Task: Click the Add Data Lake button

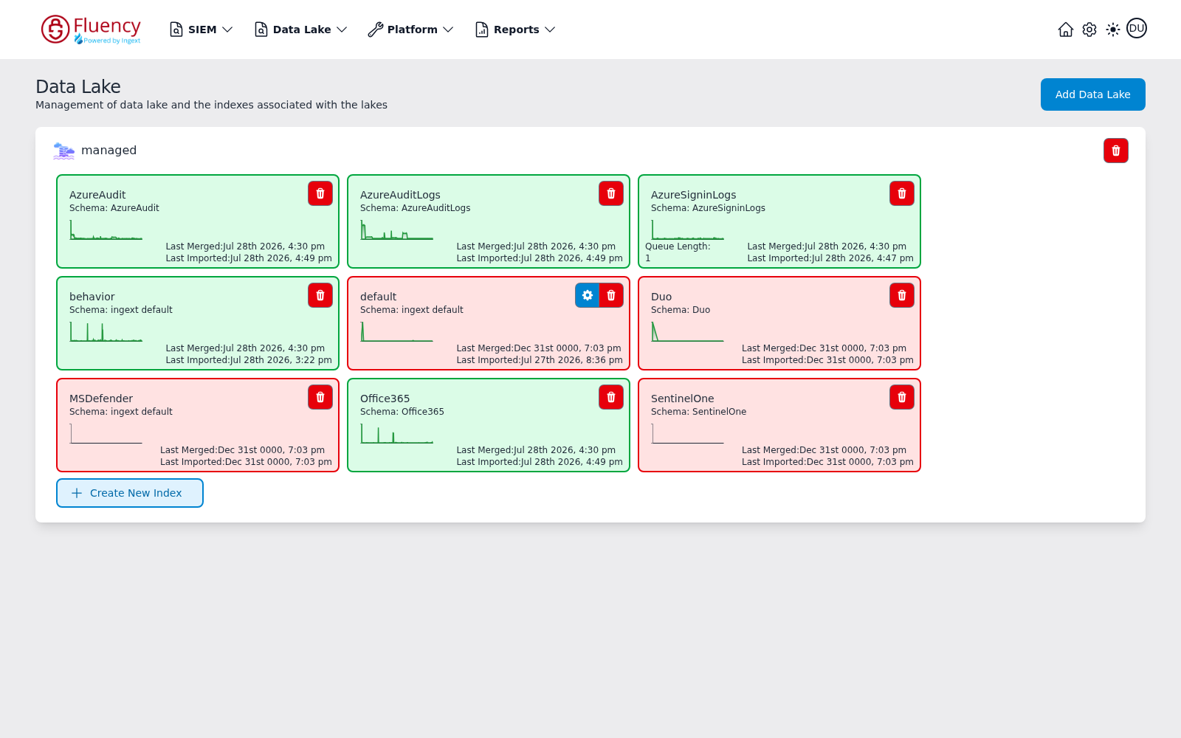Action: pos(1093,94)
